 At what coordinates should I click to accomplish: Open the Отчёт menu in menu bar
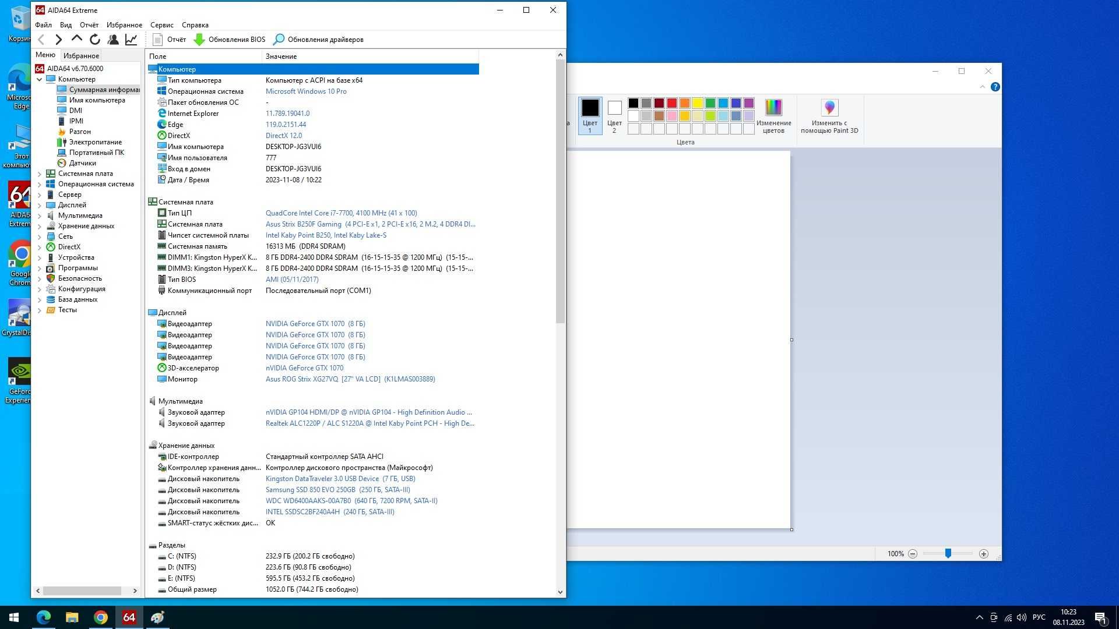tap(89, 25)
